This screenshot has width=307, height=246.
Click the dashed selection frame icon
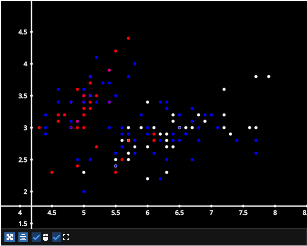(x=66, y=237)
